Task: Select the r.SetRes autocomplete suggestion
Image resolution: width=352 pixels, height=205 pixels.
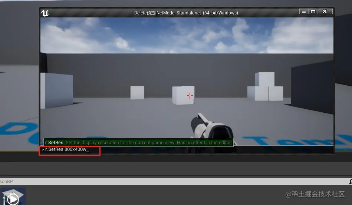Action: [138, 142]
